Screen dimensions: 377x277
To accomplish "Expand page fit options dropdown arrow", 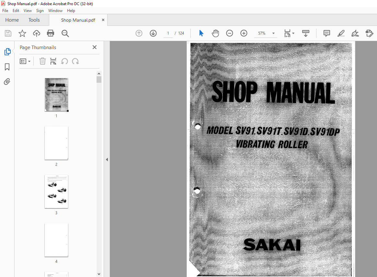I will [293, 33].
